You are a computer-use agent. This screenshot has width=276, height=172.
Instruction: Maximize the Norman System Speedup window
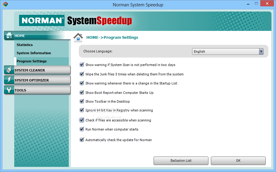(256, 3)
